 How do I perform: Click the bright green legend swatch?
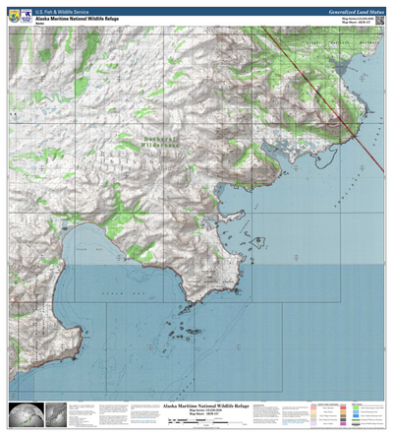click(x=356, y=407)
